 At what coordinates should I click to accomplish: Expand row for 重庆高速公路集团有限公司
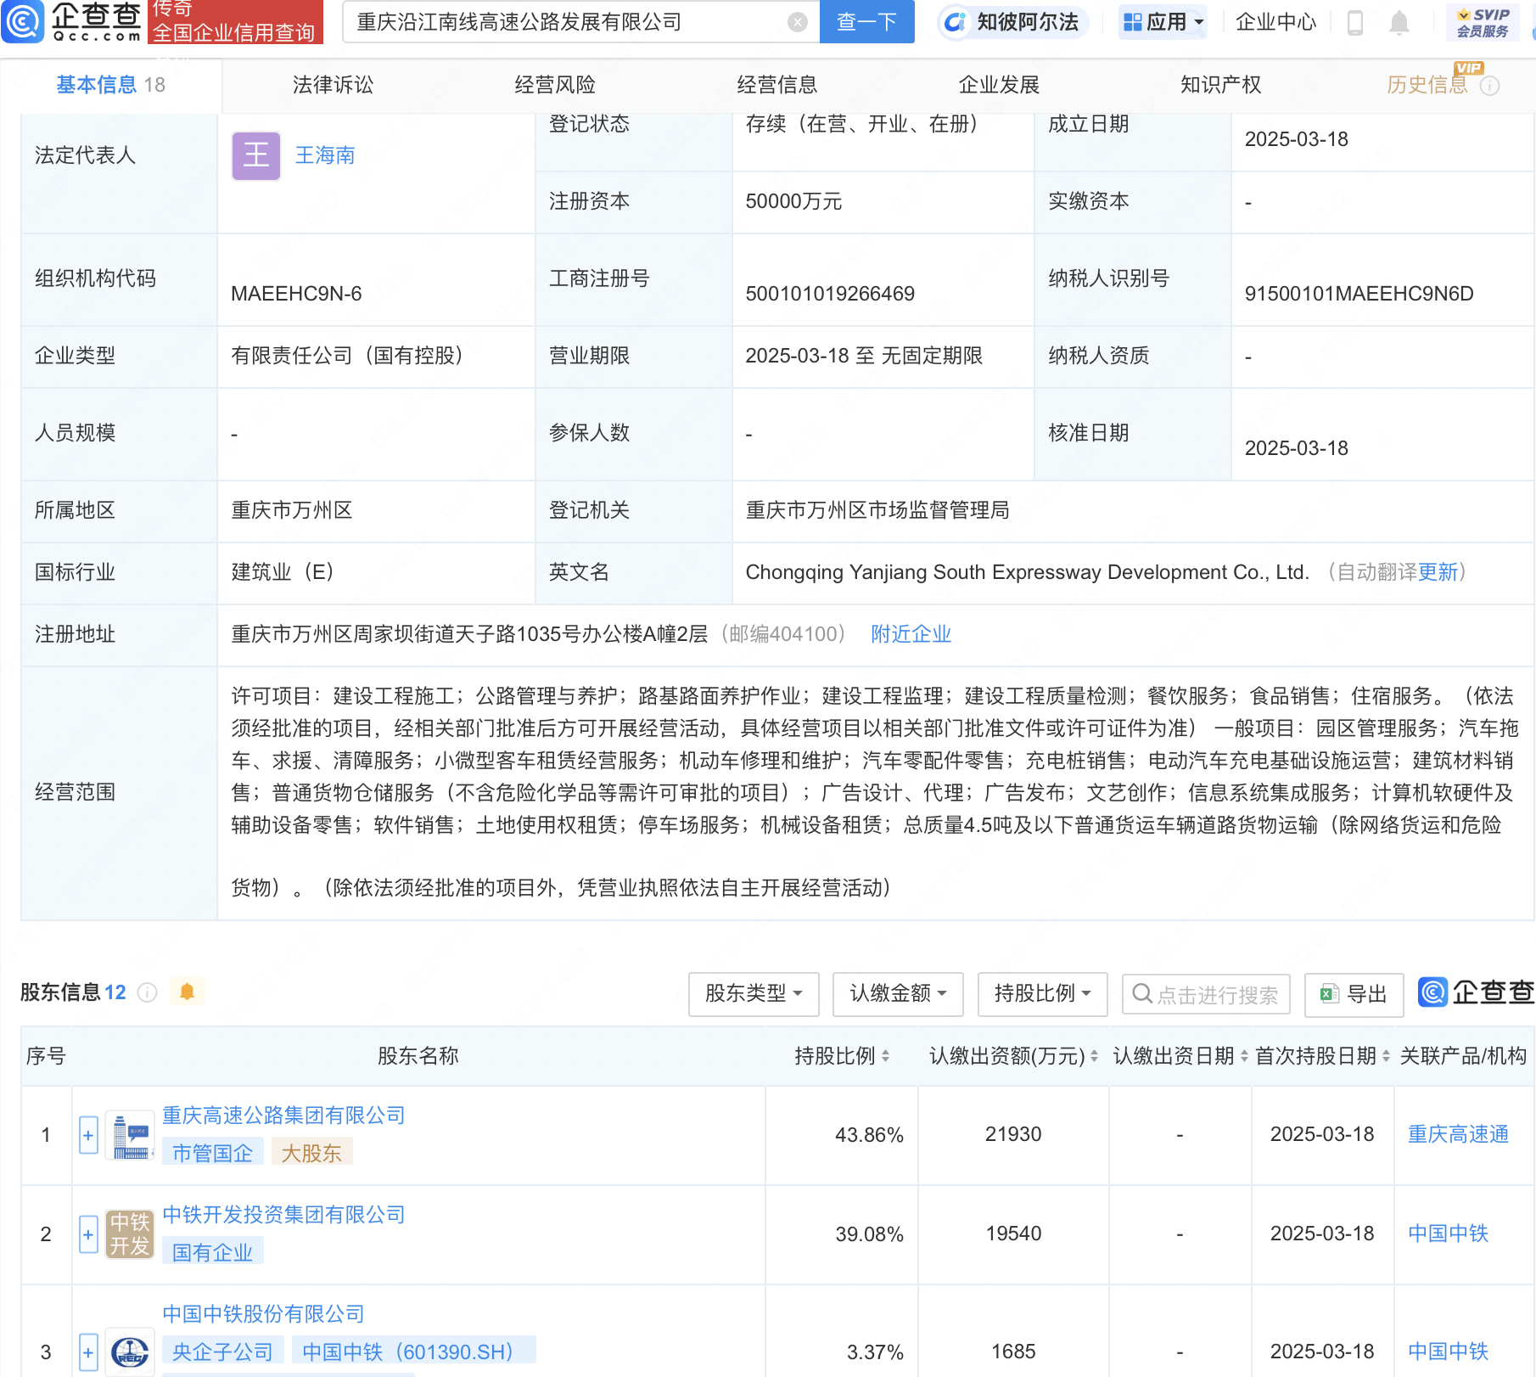(88, 1135)
